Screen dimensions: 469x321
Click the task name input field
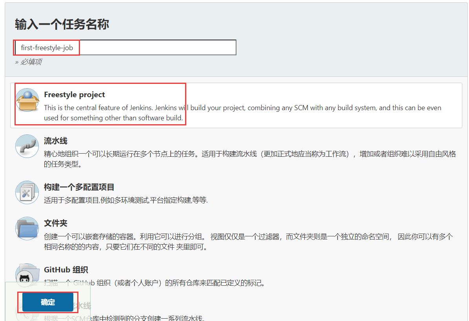pos(125,47)
